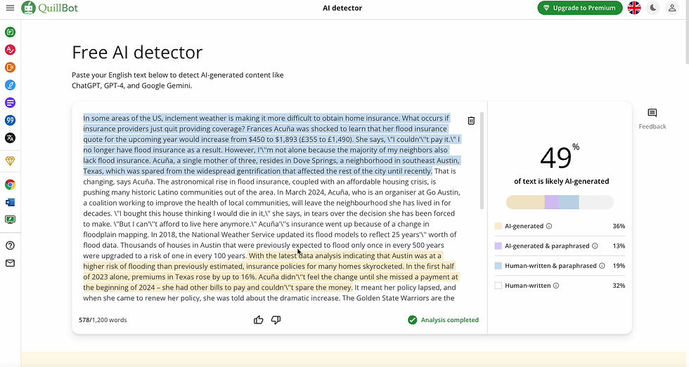The height and width of the screenshot is (367, 689).
Task: Open the Grammar Checker tool
Action: click(x=10, y=50)
